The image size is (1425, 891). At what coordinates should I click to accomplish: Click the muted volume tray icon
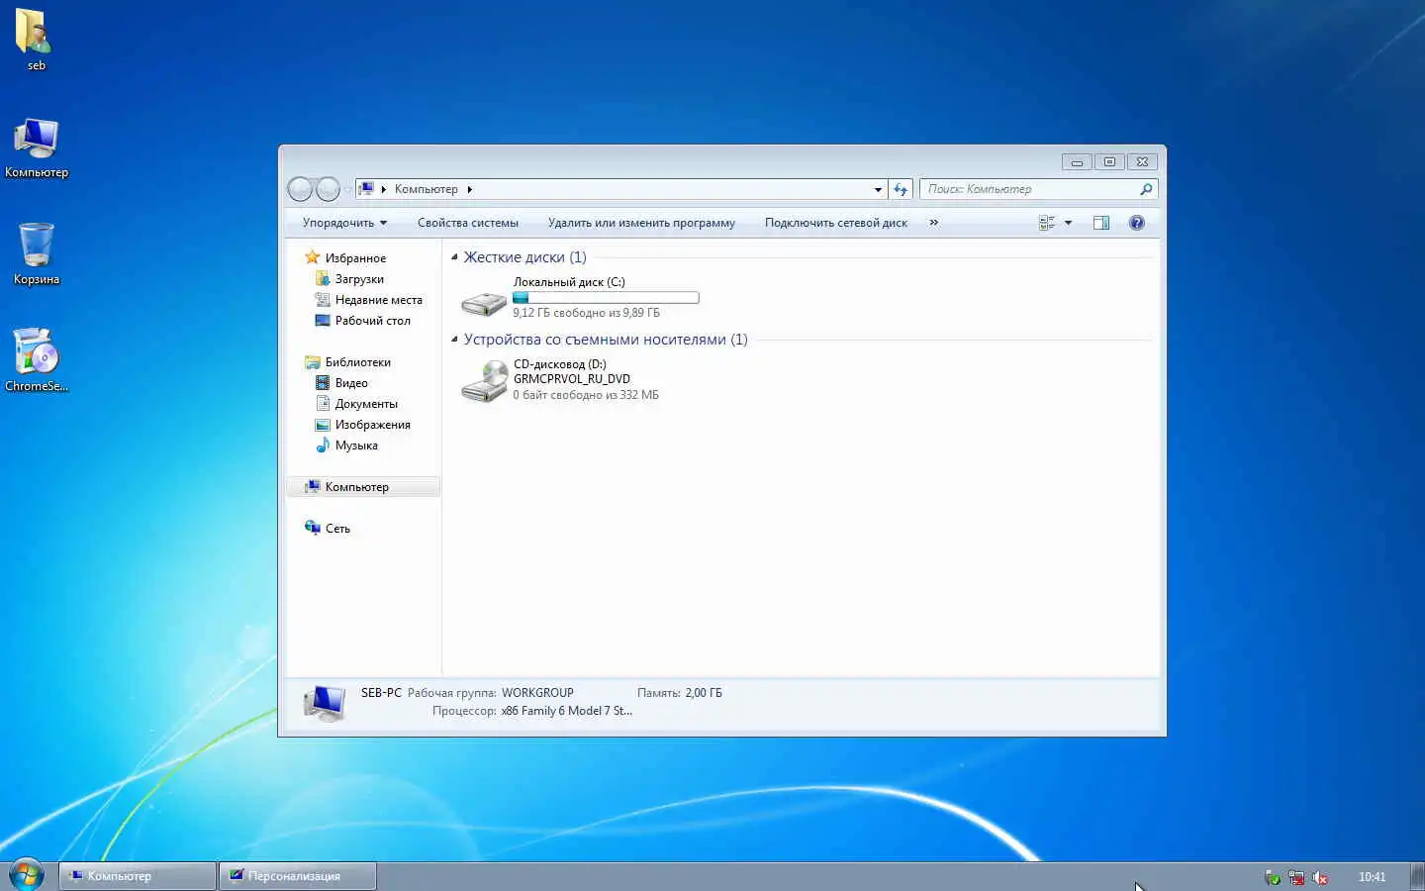[x=1320, y=877]
